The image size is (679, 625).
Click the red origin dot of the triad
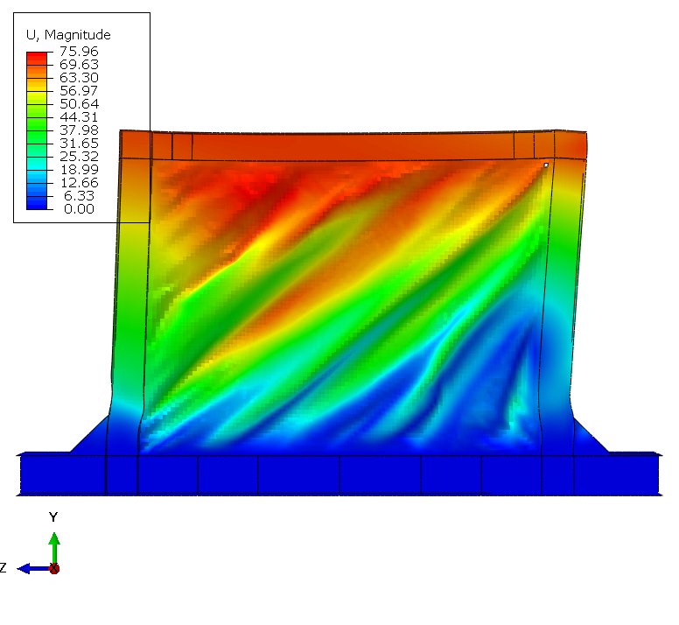click(x=54, y=568)
